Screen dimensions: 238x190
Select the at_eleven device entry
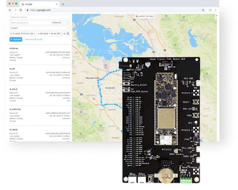tap(40, 134)
